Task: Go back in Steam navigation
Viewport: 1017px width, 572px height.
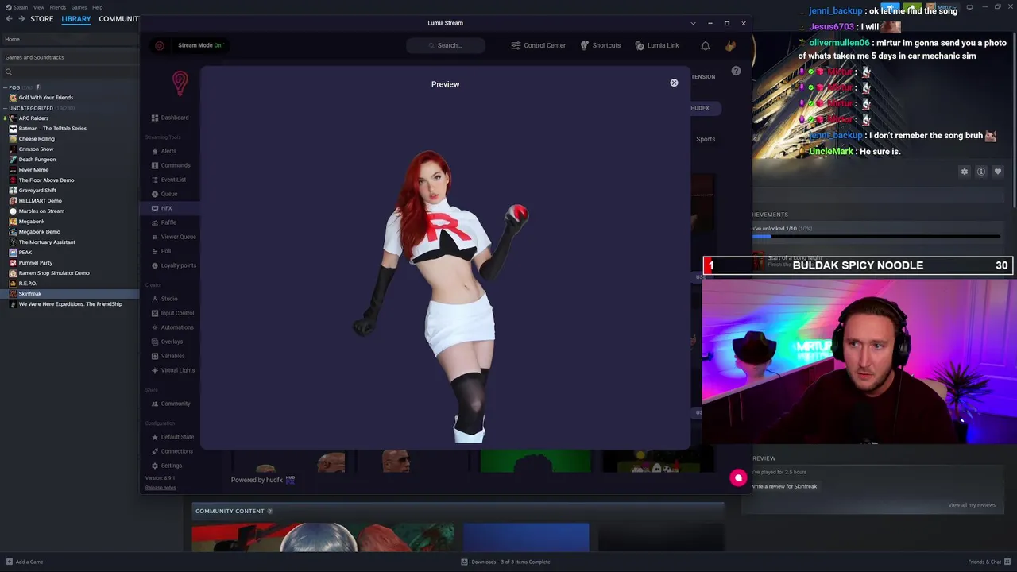Action: [10, 19]
